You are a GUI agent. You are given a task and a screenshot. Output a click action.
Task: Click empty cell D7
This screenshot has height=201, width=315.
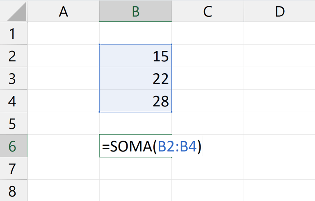280,169
